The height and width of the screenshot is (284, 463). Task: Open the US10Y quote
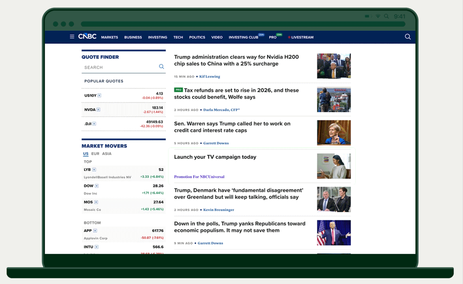point(124,95)
